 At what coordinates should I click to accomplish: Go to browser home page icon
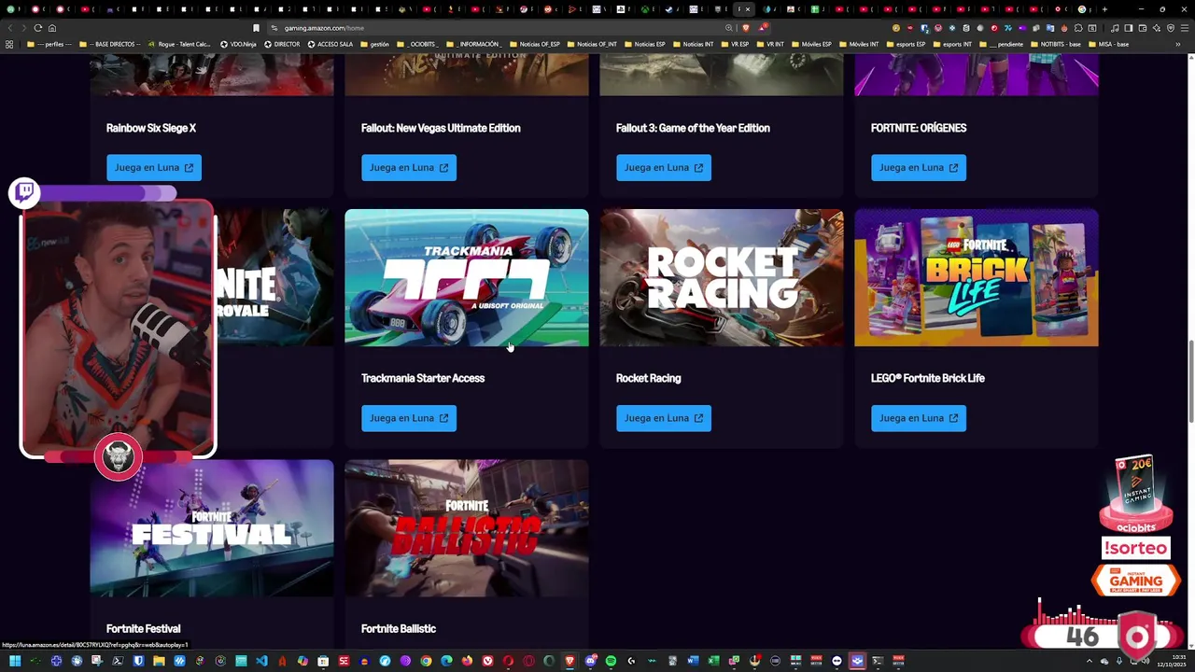[x=52, y=28]
